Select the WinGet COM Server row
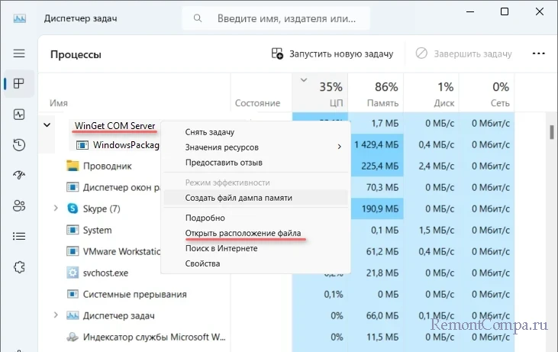The width and height of the screenshot is (558, 352). click(115, 126)
